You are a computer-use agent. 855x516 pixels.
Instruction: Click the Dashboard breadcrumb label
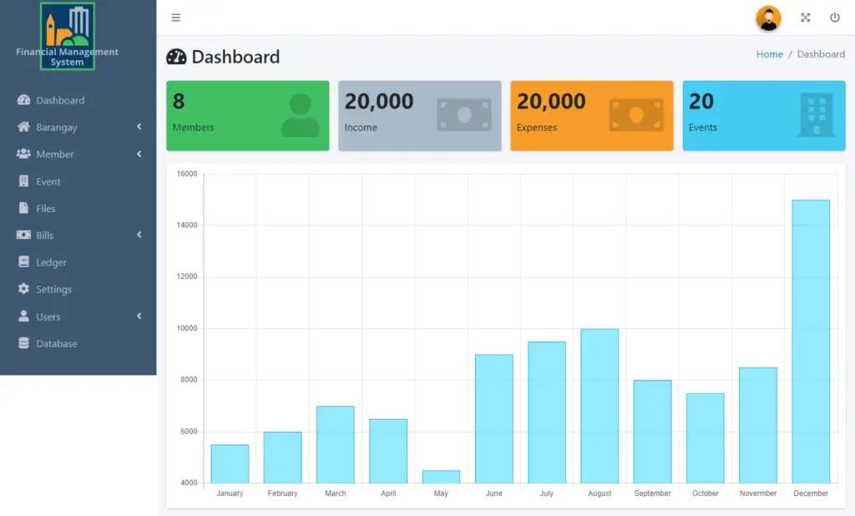[x=821, y=53]
